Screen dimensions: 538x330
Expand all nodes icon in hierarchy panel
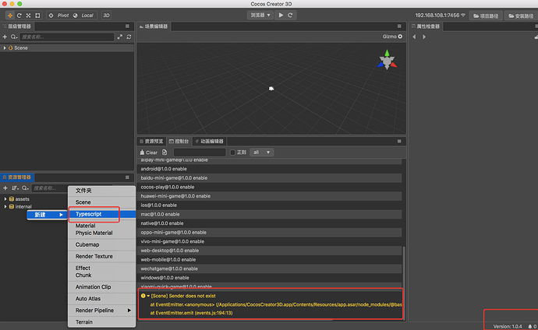(120, 37)
